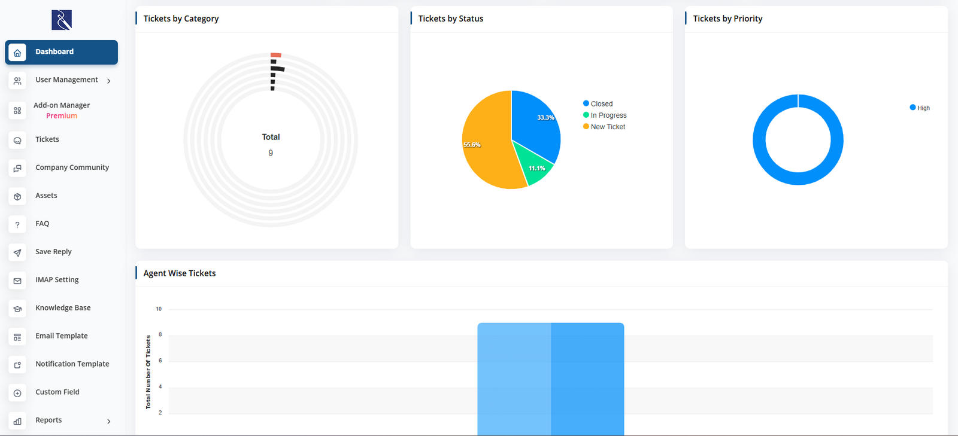Open the Assets section
The width and height of the screenshot is (958, 436).
click(46, 196)
